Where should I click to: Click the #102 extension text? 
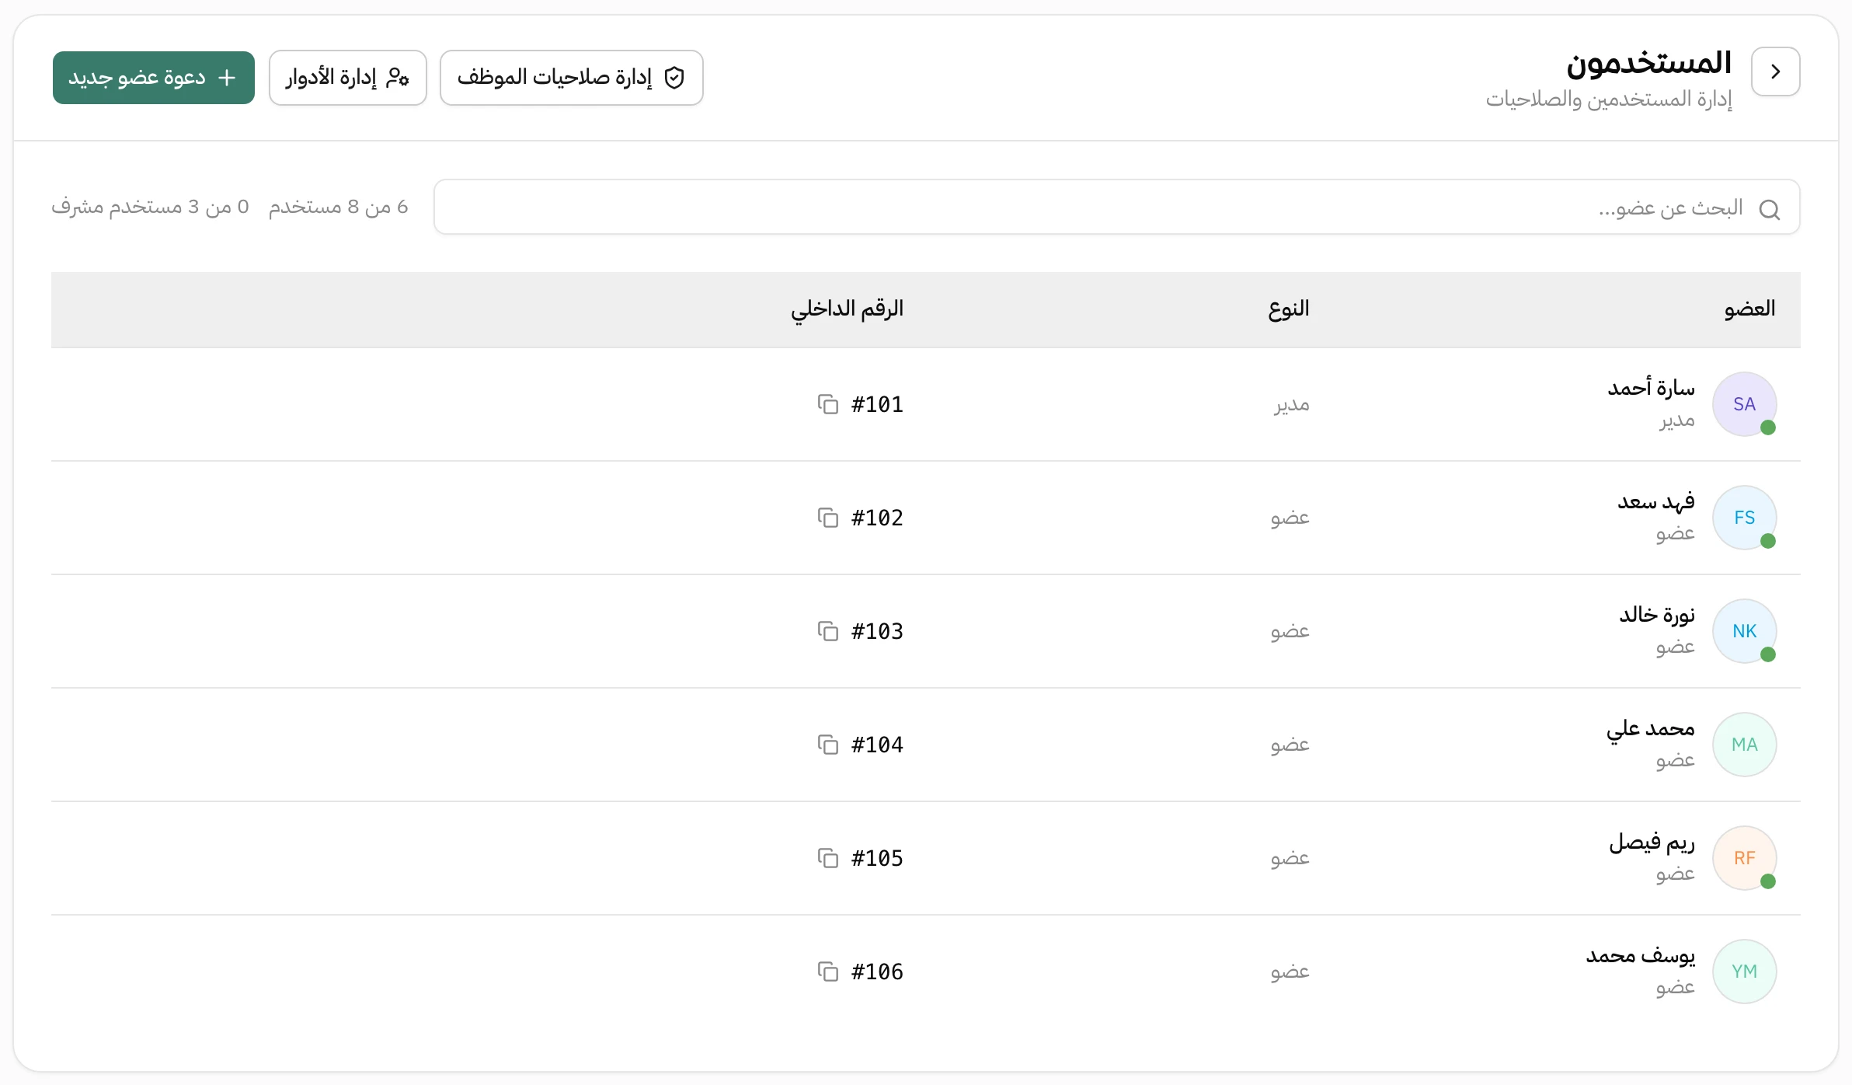pos(877,518)
